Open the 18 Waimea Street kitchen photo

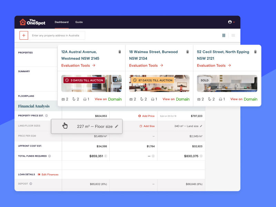tap(159, 83)
